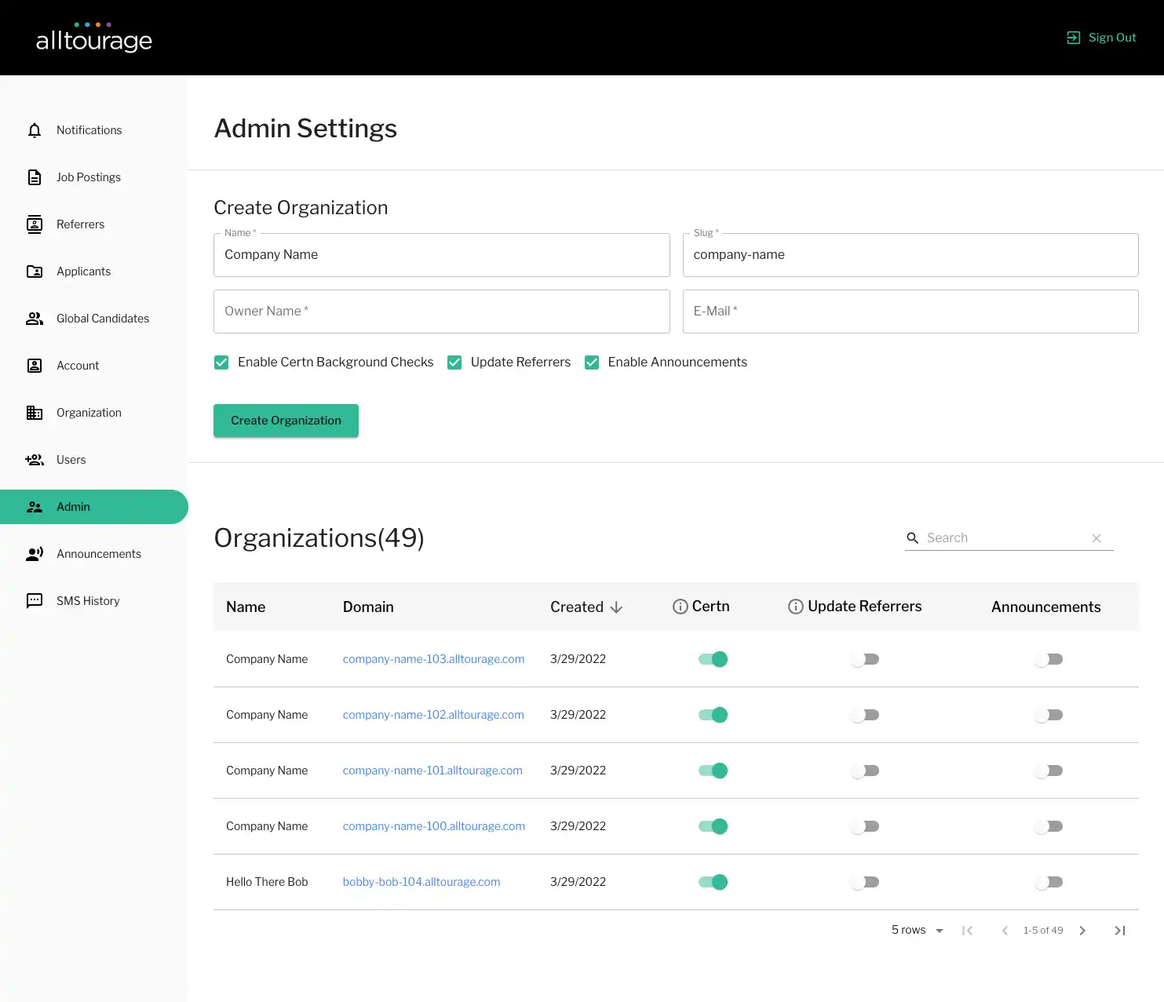Click the Users group-add icon
Viewport: 1164px width, 1002px height.
click(x=35, y=460)
